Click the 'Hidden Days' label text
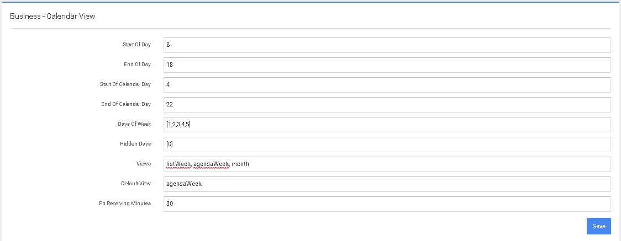Image resolution: width=621 pixels, height=241 pixels. [135, 144]
